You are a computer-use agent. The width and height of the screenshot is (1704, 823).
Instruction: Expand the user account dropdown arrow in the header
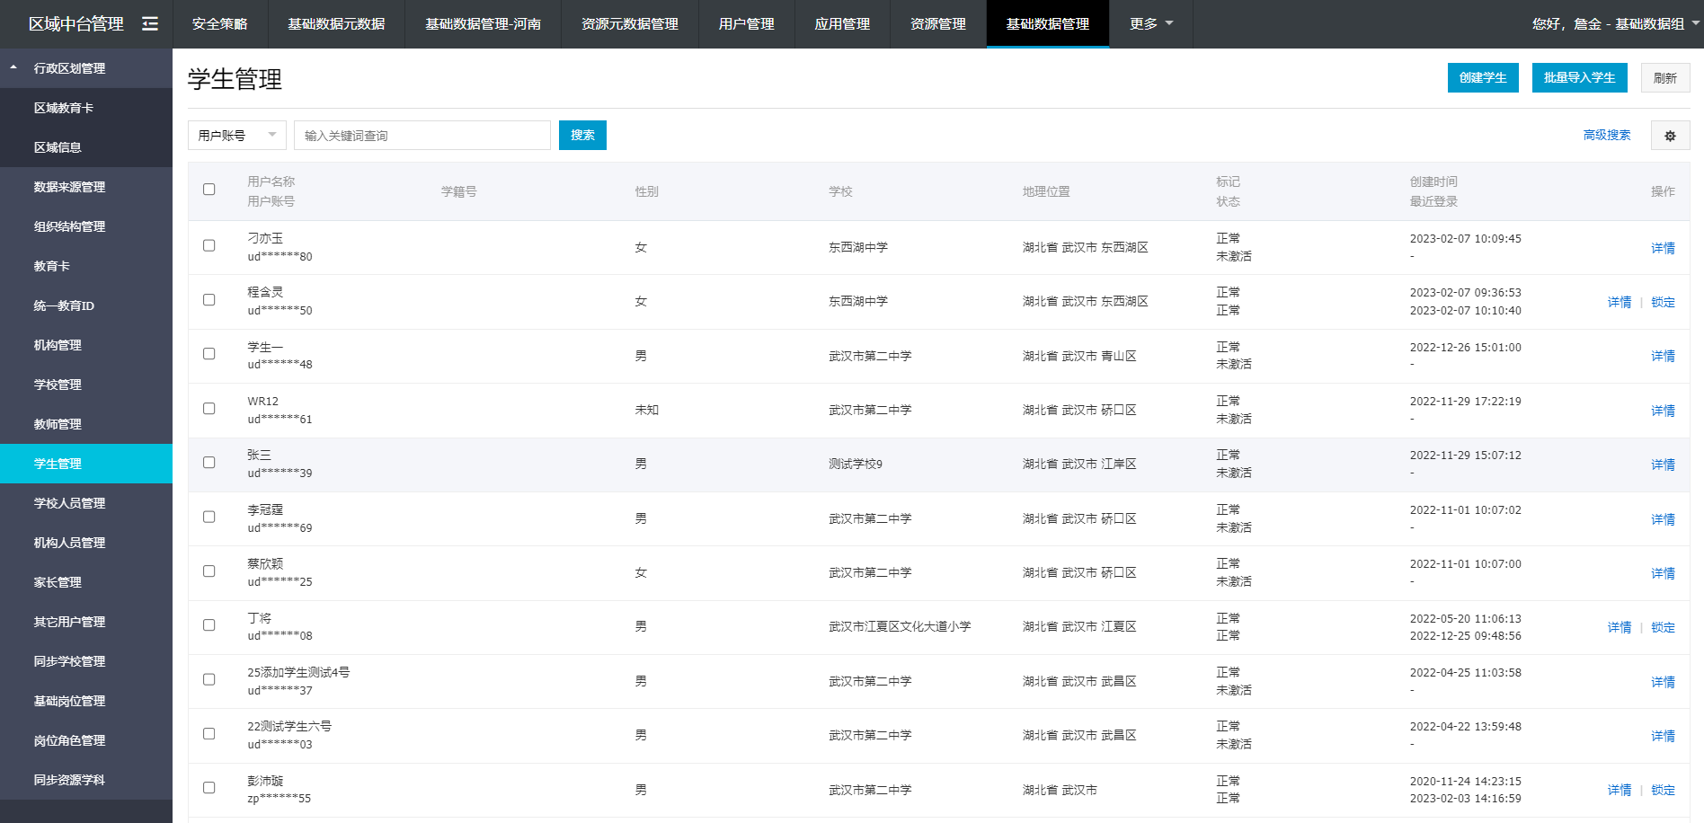coord(1695,23)
